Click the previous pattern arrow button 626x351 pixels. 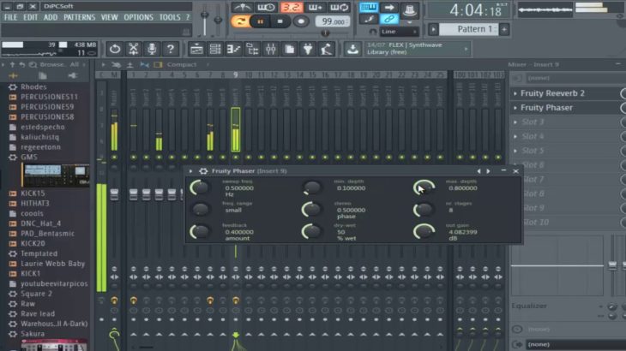coord(433,29)
